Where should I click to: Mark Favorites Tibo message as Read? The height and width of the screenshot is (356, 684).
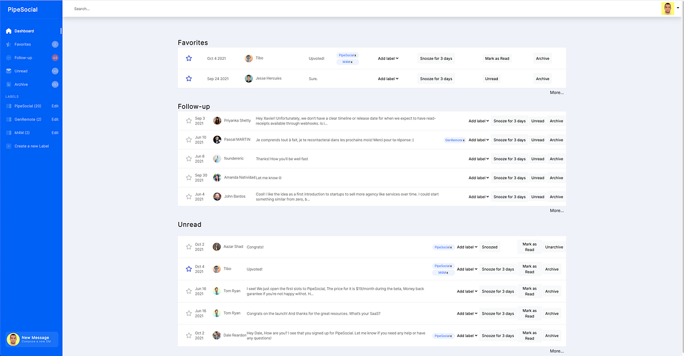click(x=497, y=58)
